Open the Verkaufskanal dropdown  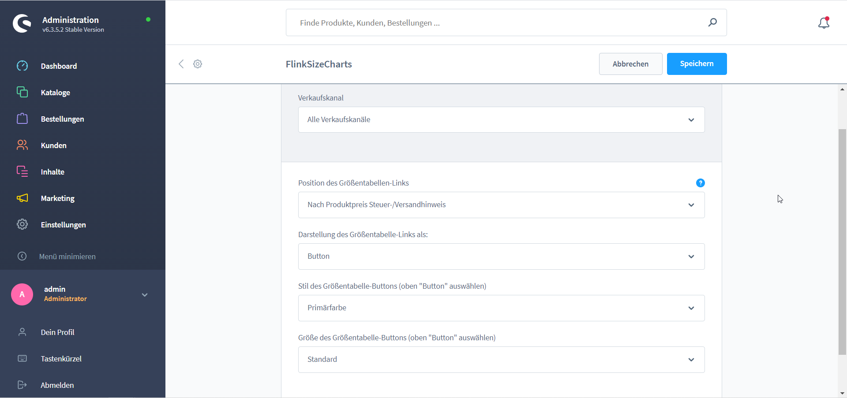pyautogui.click(x=501, y=119)
